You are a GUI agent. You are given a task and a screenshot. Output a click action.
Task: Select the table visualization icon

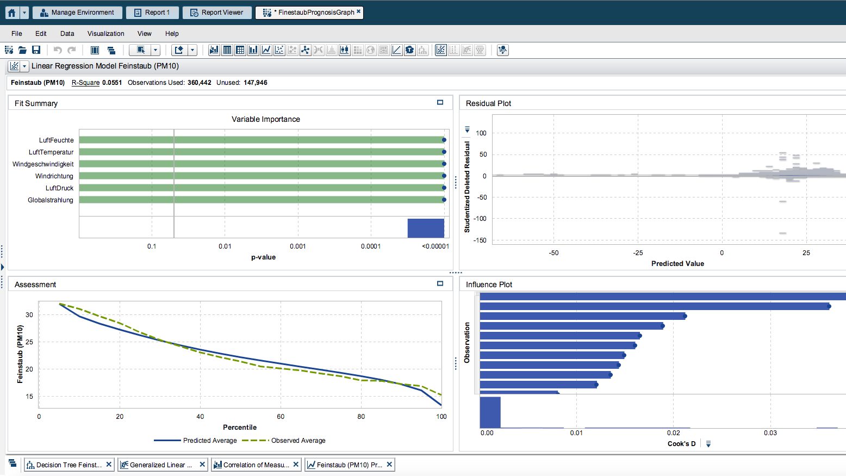(x=227, y=50)
